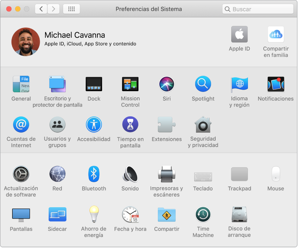The height and width of the screenshot is (248, 298).
Task: Open Tiempo en pantalla settings
Action: pyautogui.click(x=130, y=125)
